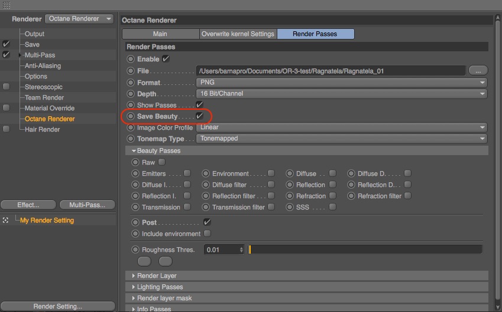Click the animation circle next to Emitters
The width and height of the screenshot is (502, 312).
click(x=135, y=173)
